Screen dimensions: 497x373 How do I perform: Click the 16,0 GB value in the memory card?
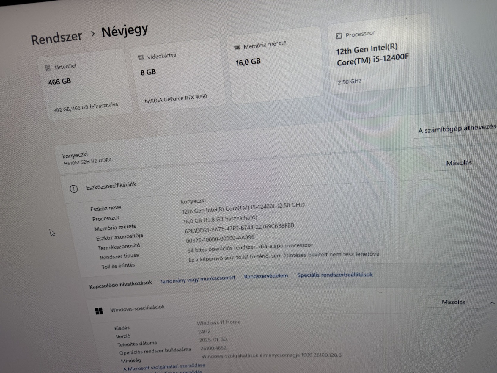(248, 62)
